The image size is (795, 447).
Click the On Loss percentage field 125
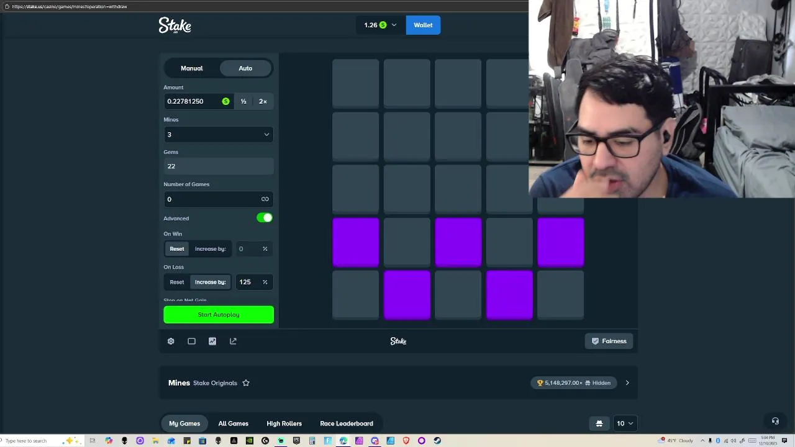point(253,282)
